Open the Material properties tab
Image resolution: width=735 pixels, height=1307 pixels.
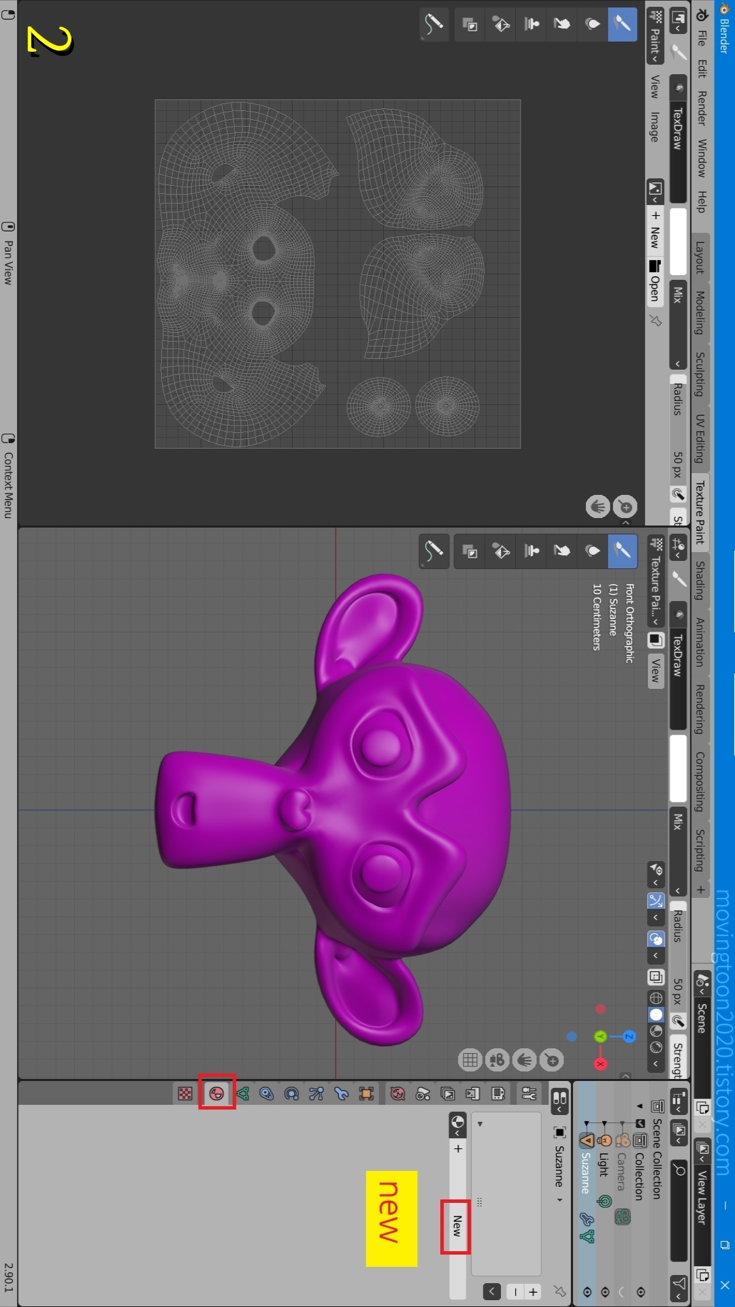[217, 1094]
